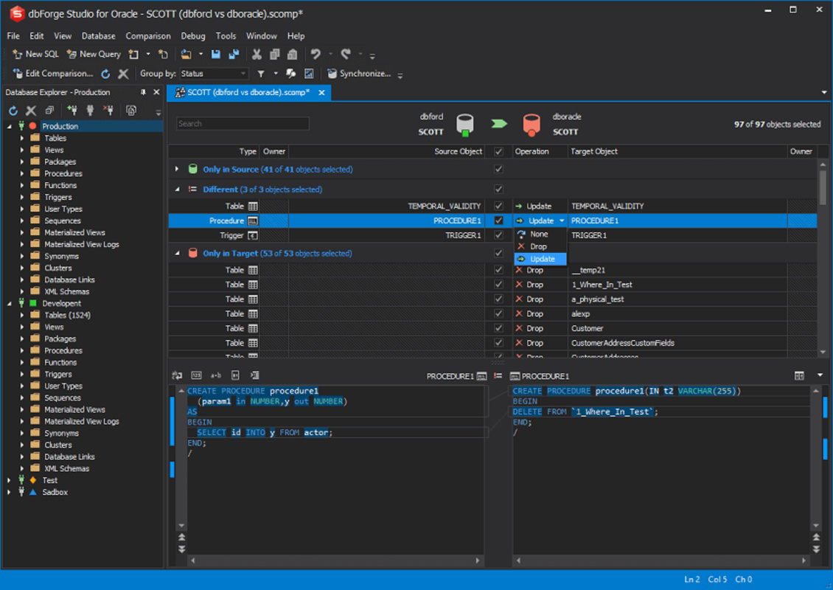833x590 pixels.
Task: Uncheck the TEMPORAL_VALIDITY table checkbox
Action: (498, 206)
